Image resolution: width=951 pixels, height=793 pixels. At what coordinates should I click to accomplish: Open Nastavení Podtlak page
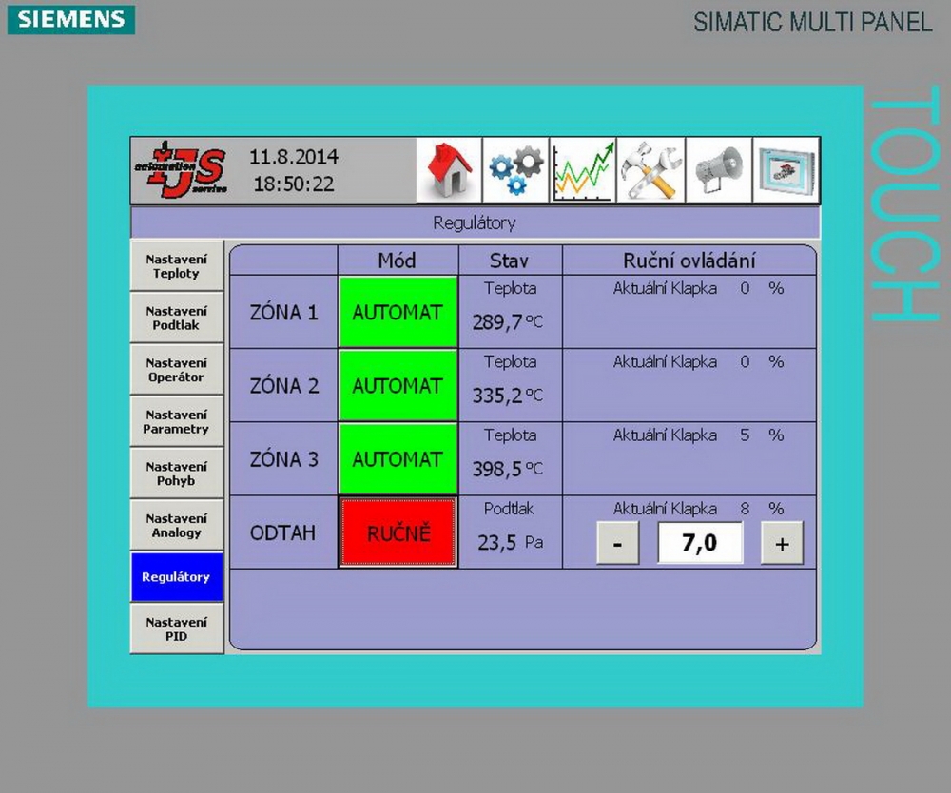tap(176, 318)
